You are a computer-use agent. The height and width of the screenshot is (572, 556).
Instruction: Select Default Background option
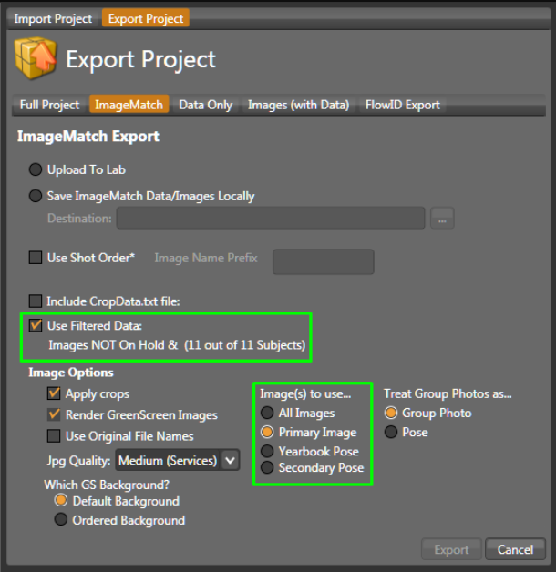61,500
